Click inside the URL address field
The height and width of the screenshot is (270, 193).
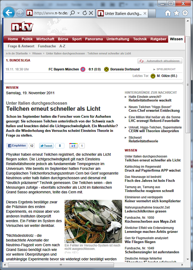pyautogui.click(x=51, y=13)
